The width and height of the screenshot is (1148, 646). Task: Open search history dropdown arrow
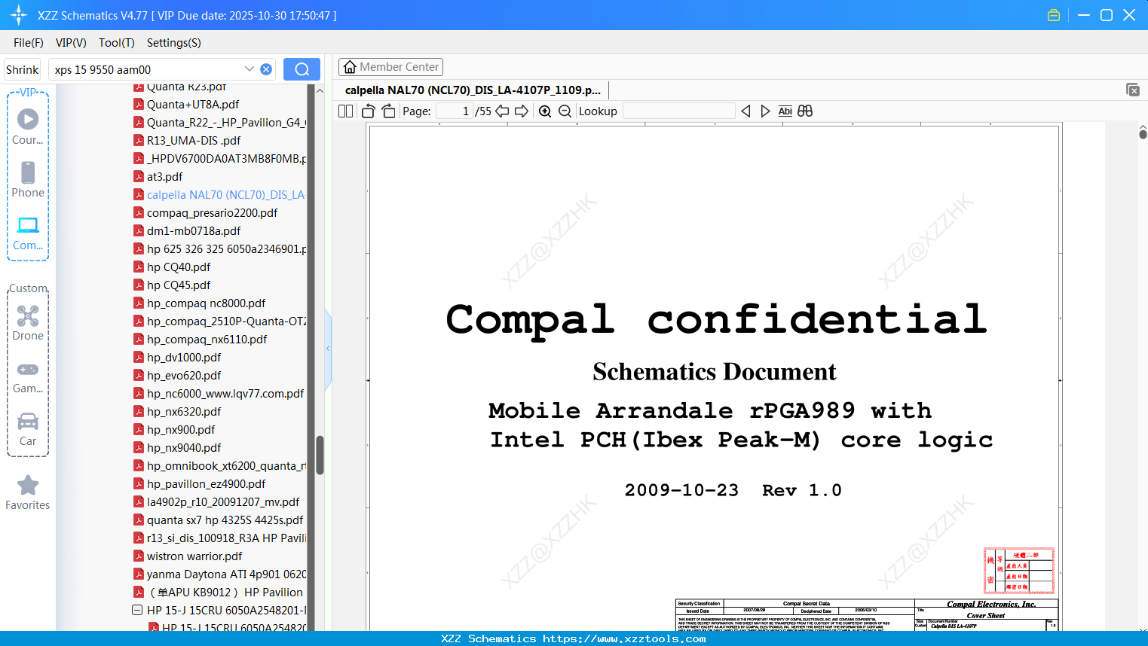tap(249, 69)
